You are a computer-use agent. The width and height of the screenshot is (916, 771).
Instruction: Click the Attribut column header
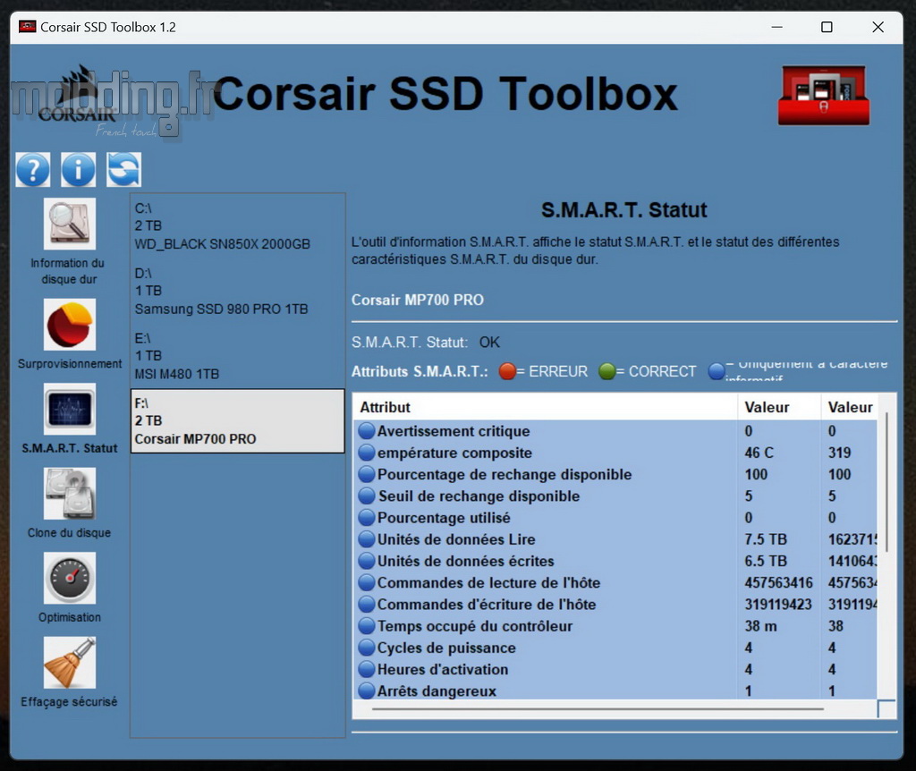pos(545,407)
